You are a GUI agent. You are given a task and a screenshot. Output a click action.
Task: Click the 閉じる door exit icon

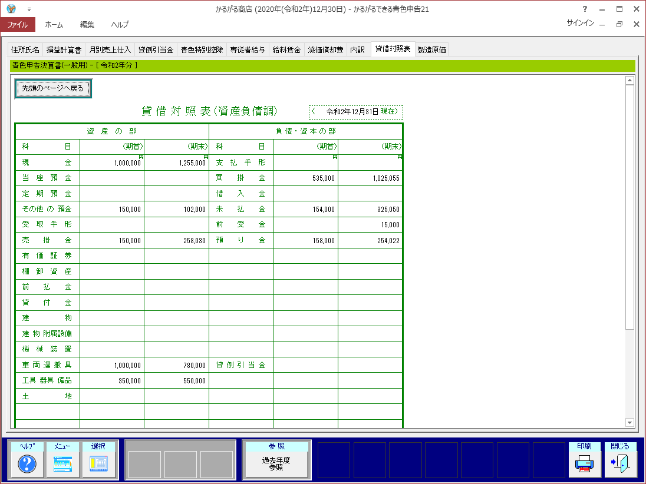coord(620,464)
